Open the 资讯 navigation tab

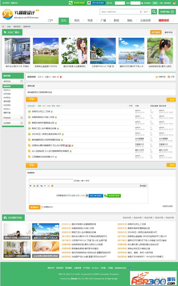(77, 21)
